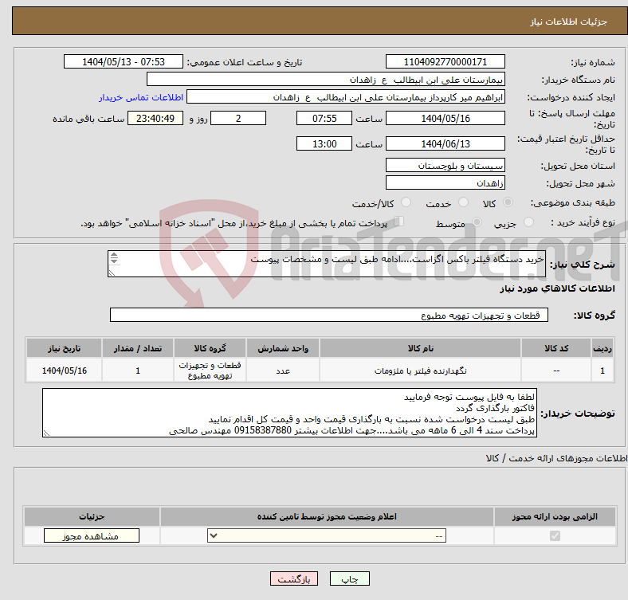Select the خدمت radio button
The width and height of the screenshot is (628, 600).
coord(463,202)
